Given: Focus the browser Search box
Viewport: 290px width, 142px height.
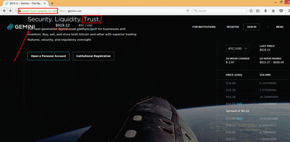Looking at the screenshot, I should click(220, 11).
